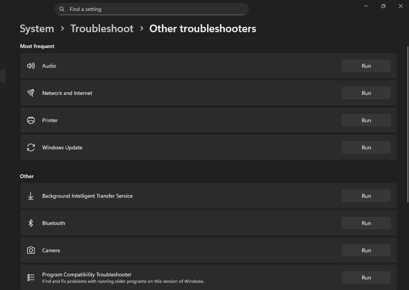
Task: Run the Camera troubleshooter
Action: (366, 250)
